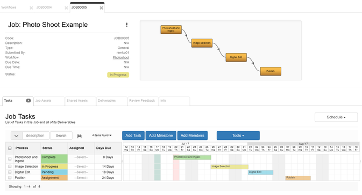Toggle the select-all checkbox in table header
Screen dimensions: 362x195
[10, 148]
